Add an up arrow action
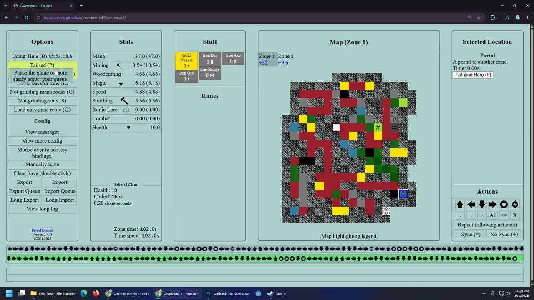 click(460, 205)
